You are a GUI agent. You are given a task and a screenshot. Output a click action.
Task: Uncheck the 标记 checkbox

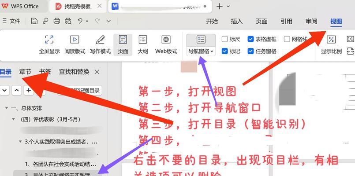click(x=225, y=51)
